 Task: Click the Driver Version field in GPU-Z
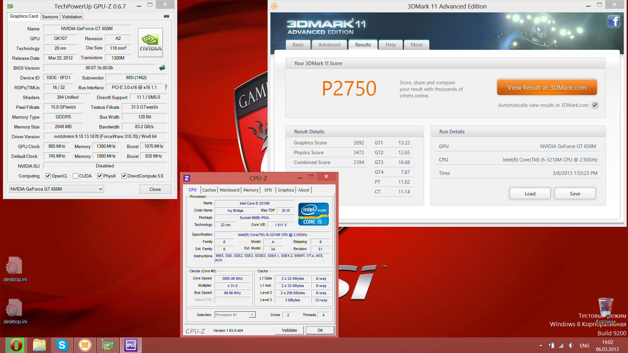tap(105, 136)
